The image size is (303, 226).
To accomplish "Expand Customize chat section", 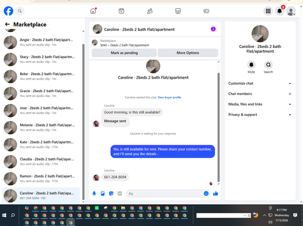I will click(x=260, y=84).
